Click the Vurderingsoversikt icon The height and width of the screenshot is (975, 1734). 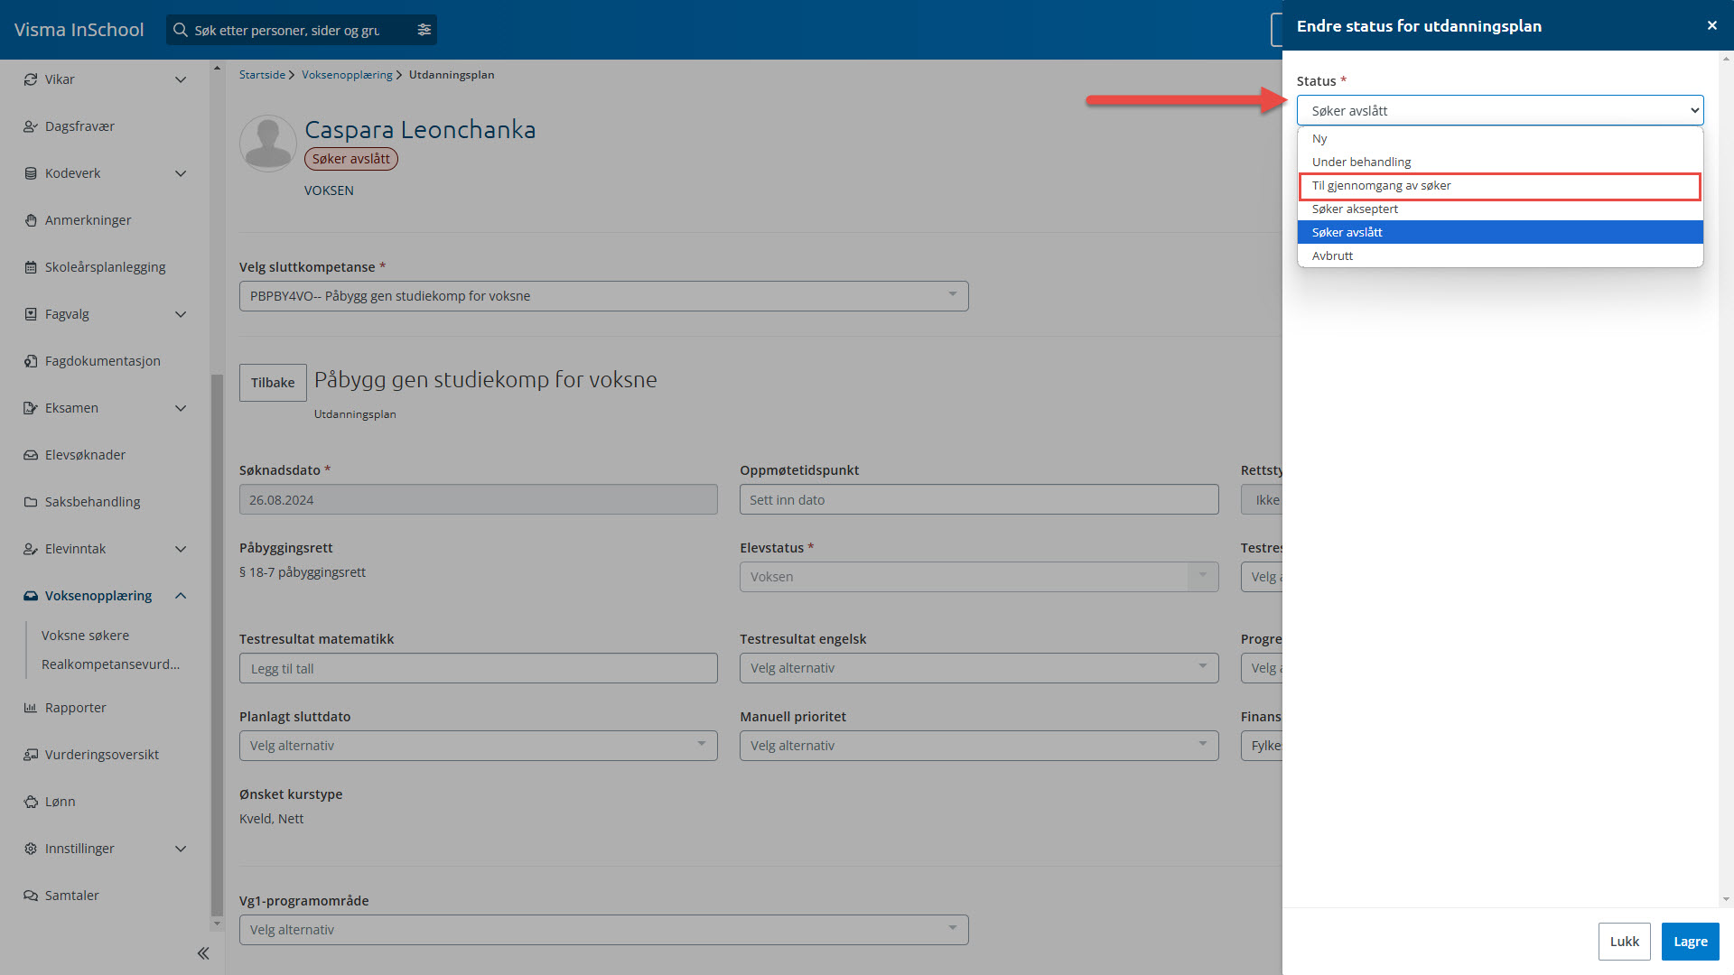(31, 755)
